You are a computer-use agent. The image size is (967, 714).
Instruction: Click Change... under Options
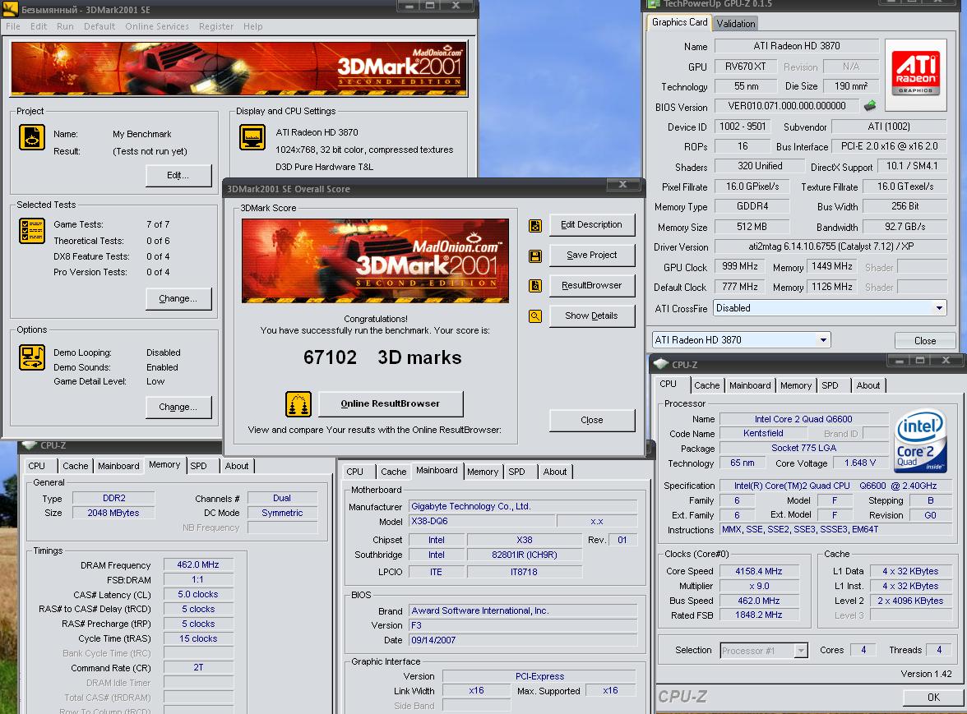(178, 408)
